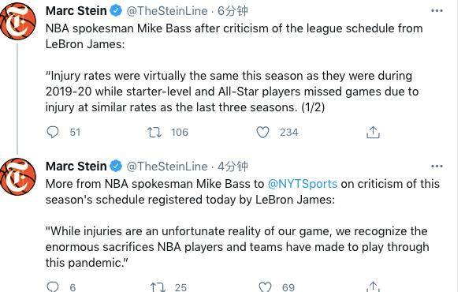Like the first tweet with 234 likes
Image resolution: width=465 pixels, height=292 pixels.
pos(262,132)
